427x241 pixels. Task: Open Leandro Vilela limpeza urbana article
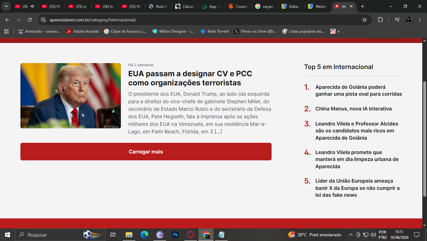click(357, 159)
